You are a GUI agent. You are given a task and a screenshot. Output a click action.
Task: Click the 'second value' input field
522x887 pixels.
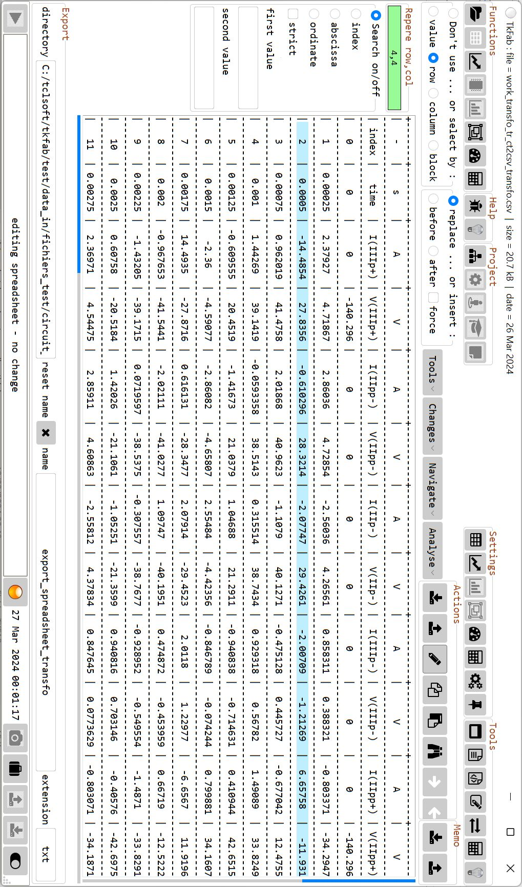204,58
